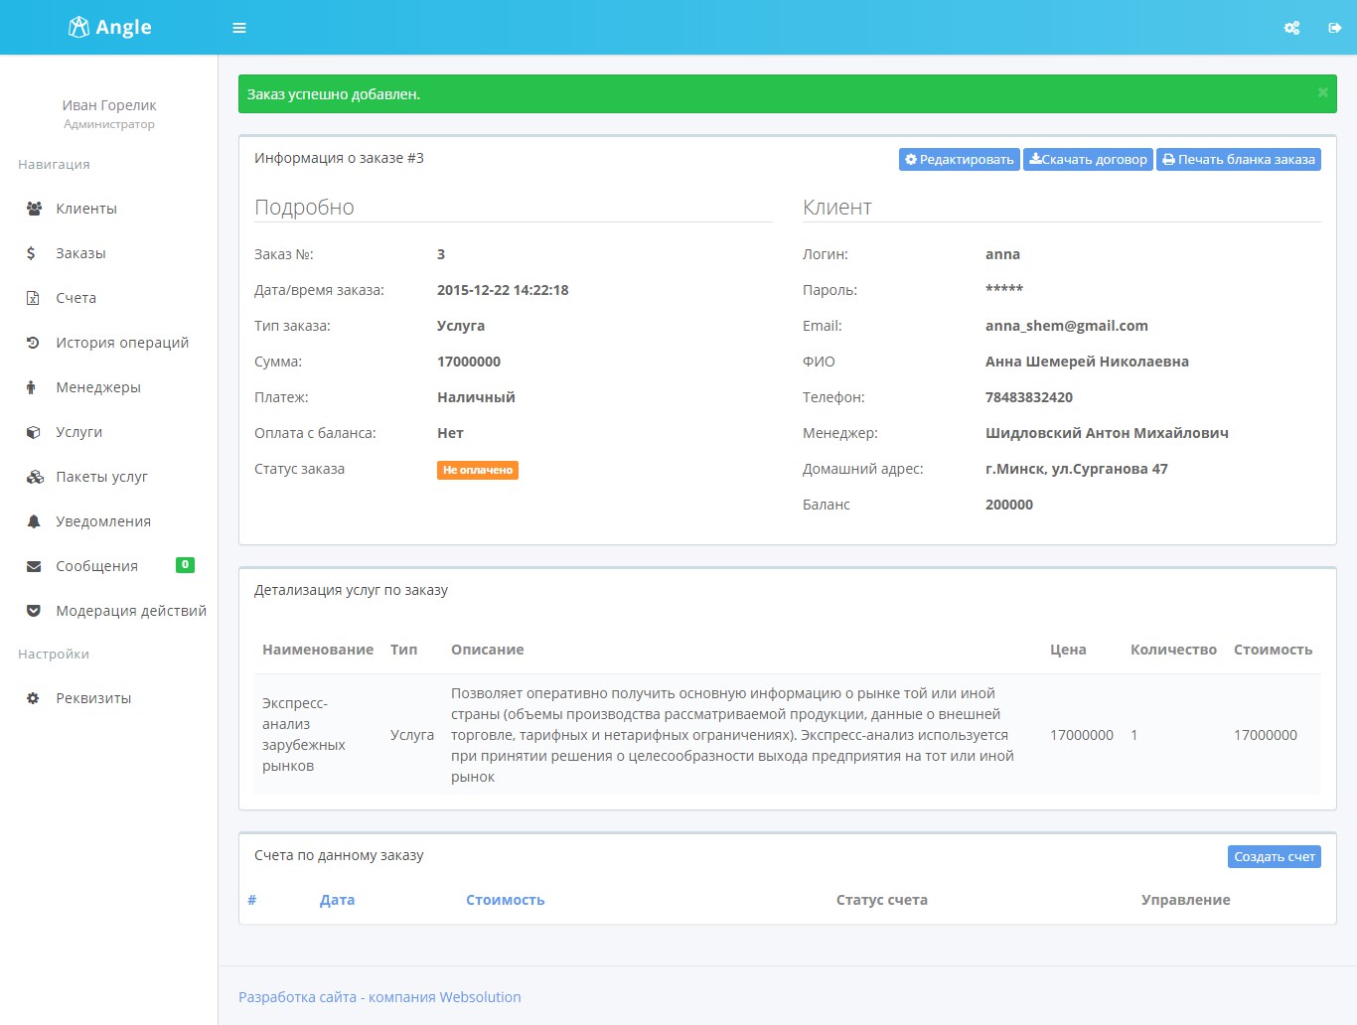Click the Услуги cube icon
This screenshot has width=1357, height=1025.
(x=33, y=432)
